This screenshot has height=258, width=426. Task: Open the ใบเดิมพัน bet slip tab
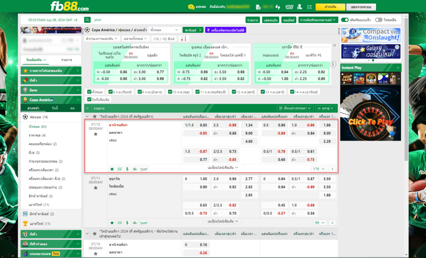(36, 60)
